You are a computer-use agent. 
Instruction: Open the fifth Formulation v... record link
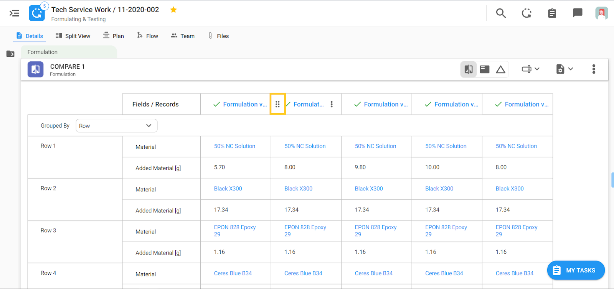pos(527,104)
